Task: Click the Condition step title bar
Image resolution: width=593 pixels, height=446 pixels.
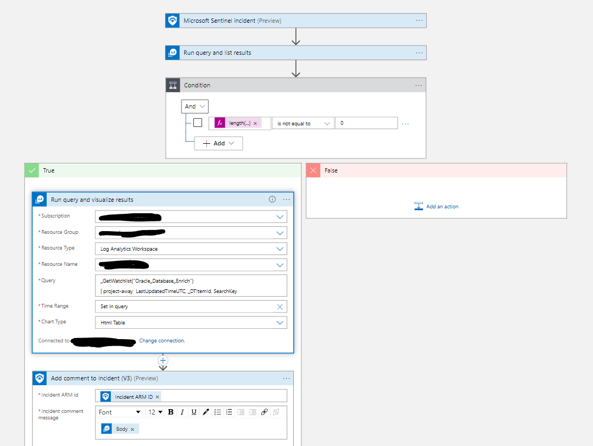Action: [x=296, y=85]
